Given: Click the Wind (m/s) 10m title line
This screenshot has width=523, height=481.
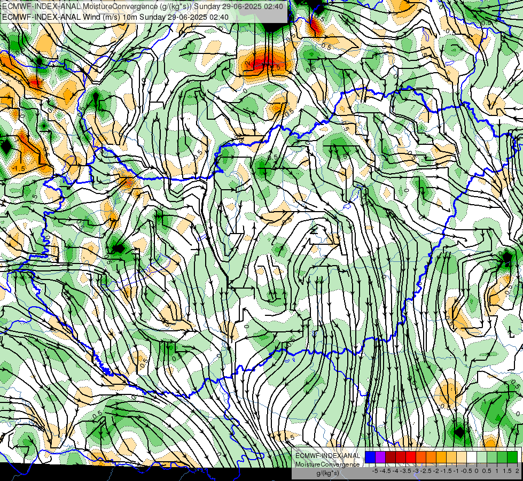Looking at the screenshot, I should 115,17.
